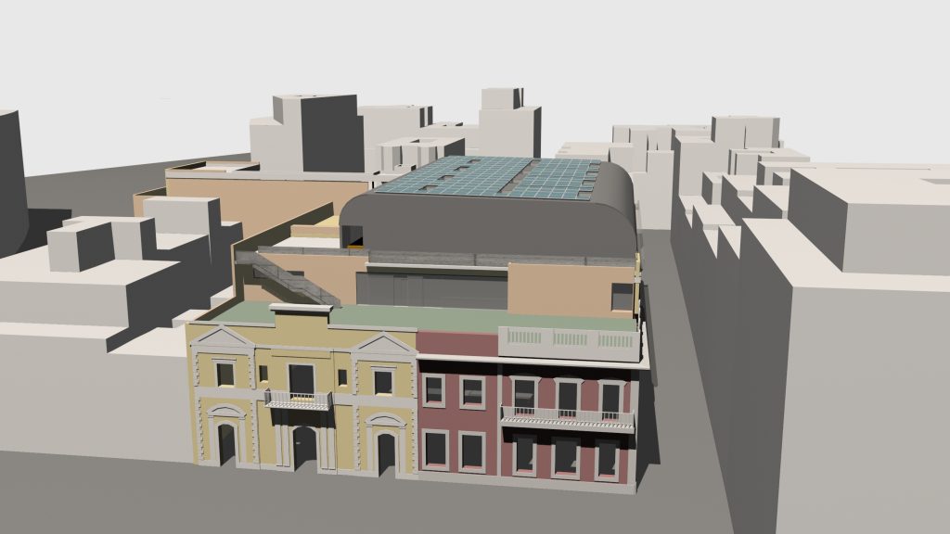The height and width of the screenshot is (534, 950).
Task: Click the leftmost arched doorway of yellow building
Action: tap(226, 442)
